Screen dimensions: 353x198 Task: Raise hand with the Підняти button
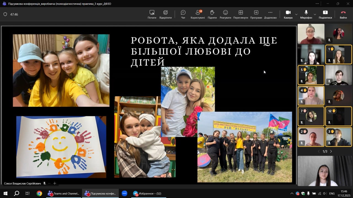click(212, 14)
